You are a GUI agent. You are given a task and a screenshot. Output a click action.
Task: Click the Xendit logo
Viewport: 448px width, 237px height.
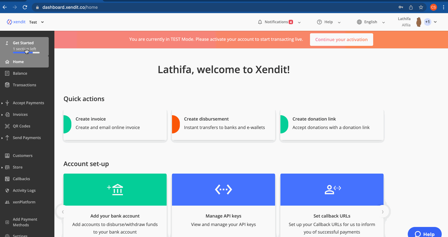16,22
